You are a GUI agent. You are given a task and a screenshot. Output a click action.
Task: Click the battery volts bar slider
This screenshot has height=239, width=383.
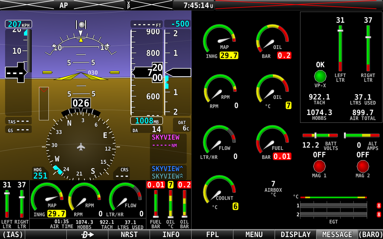320,135
